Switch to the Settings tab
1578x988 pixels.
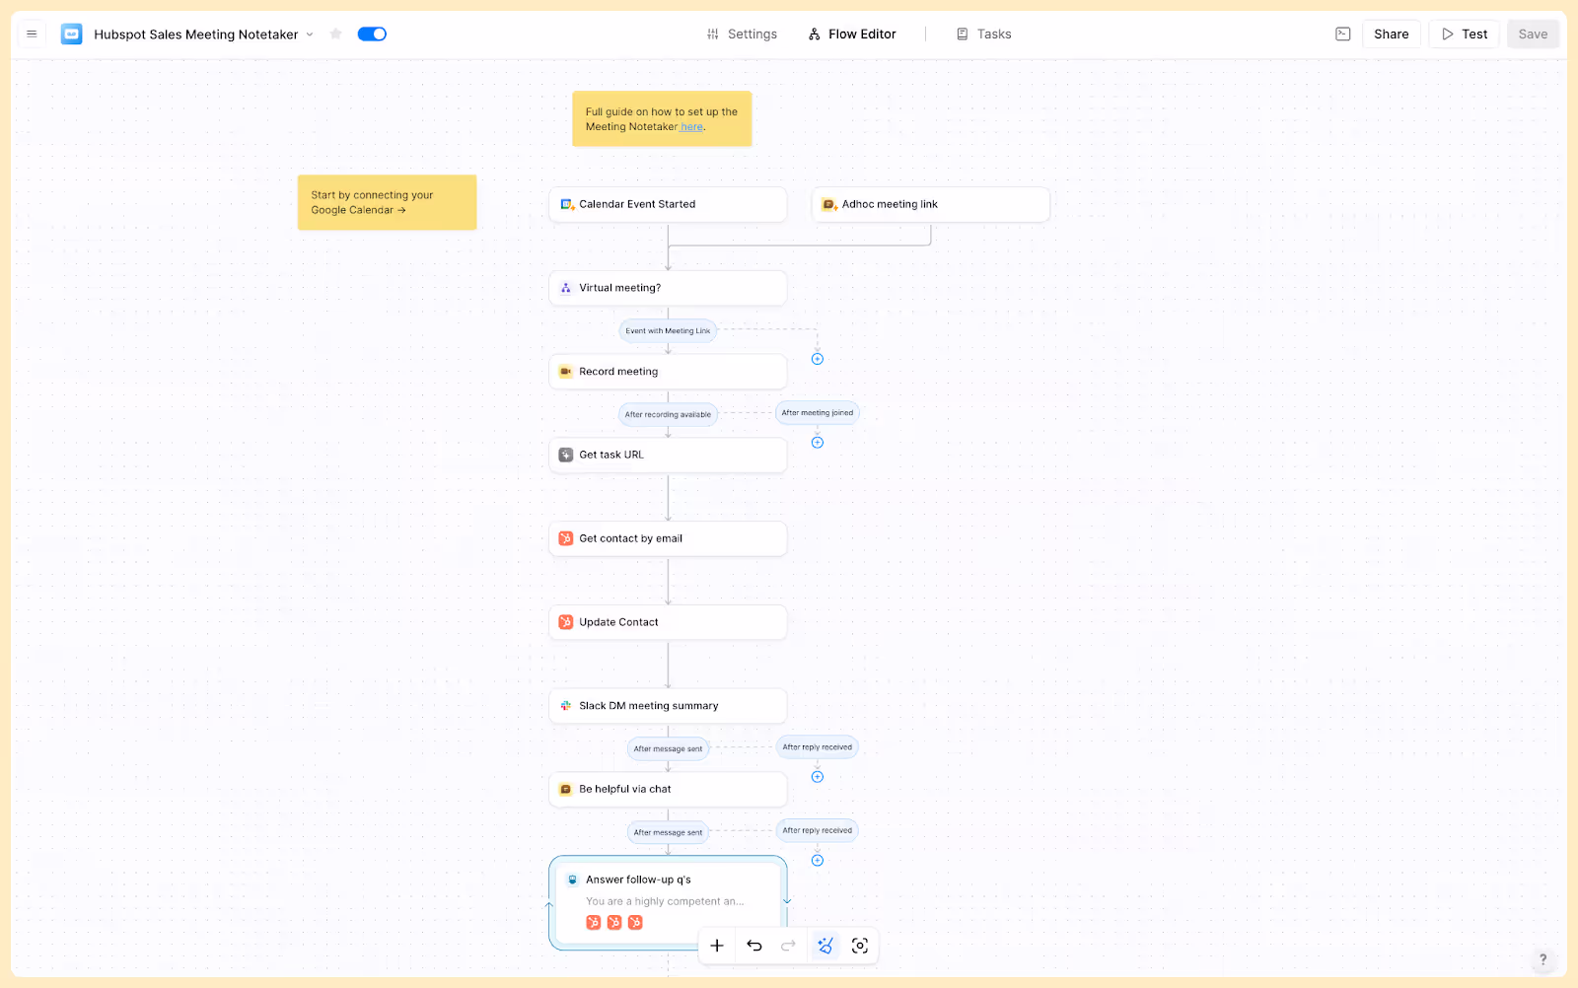(742, 34)
